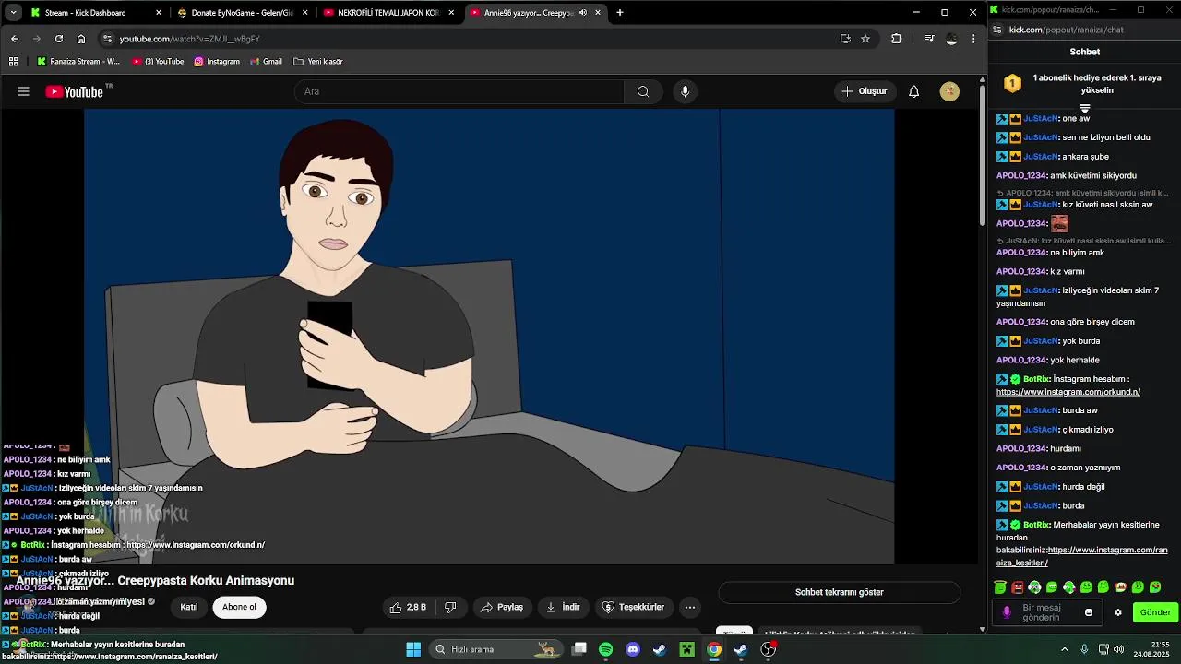Click the taskbar Hızlı arama search box
Image resolution: width=1181 pixels, height=664 pixels.
coord(495,649)
